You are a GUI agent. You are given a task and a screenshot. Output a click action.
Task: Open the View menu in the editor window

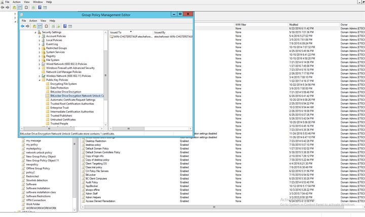(x=42, y=21)
